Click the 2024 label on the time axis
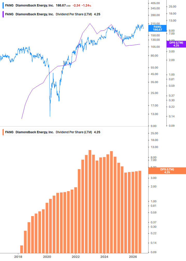Screen dimensions: 186x261 [x=104, y=257]
